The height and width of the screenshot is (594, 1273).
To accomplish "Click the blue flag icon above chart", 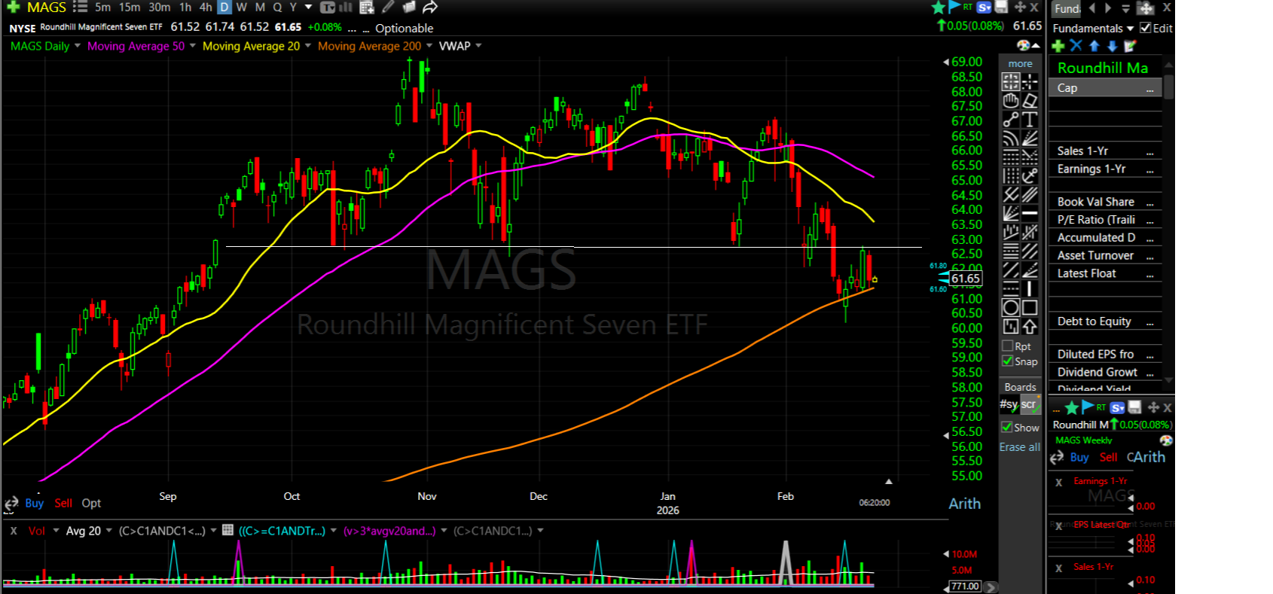I will pos(954,7).
